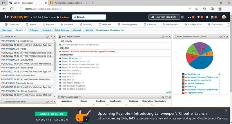Open the Scanning menu

point(86,25)
